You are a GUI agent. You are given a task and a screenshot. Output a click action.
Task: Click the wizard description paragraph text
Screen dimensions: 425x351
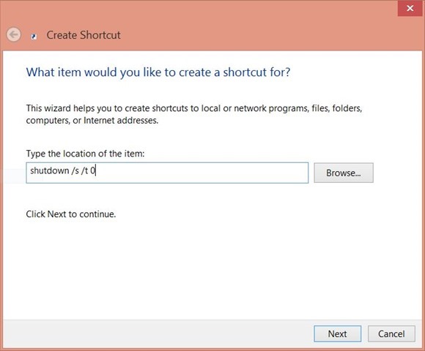coord(194,114)
